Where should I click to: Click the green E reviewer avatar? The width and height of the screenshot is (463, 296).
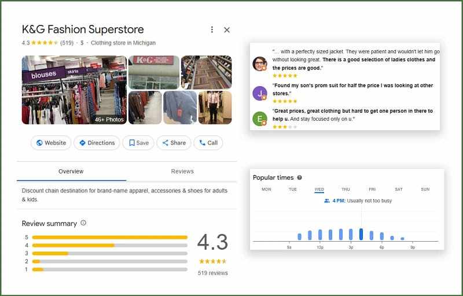[260, 119]
